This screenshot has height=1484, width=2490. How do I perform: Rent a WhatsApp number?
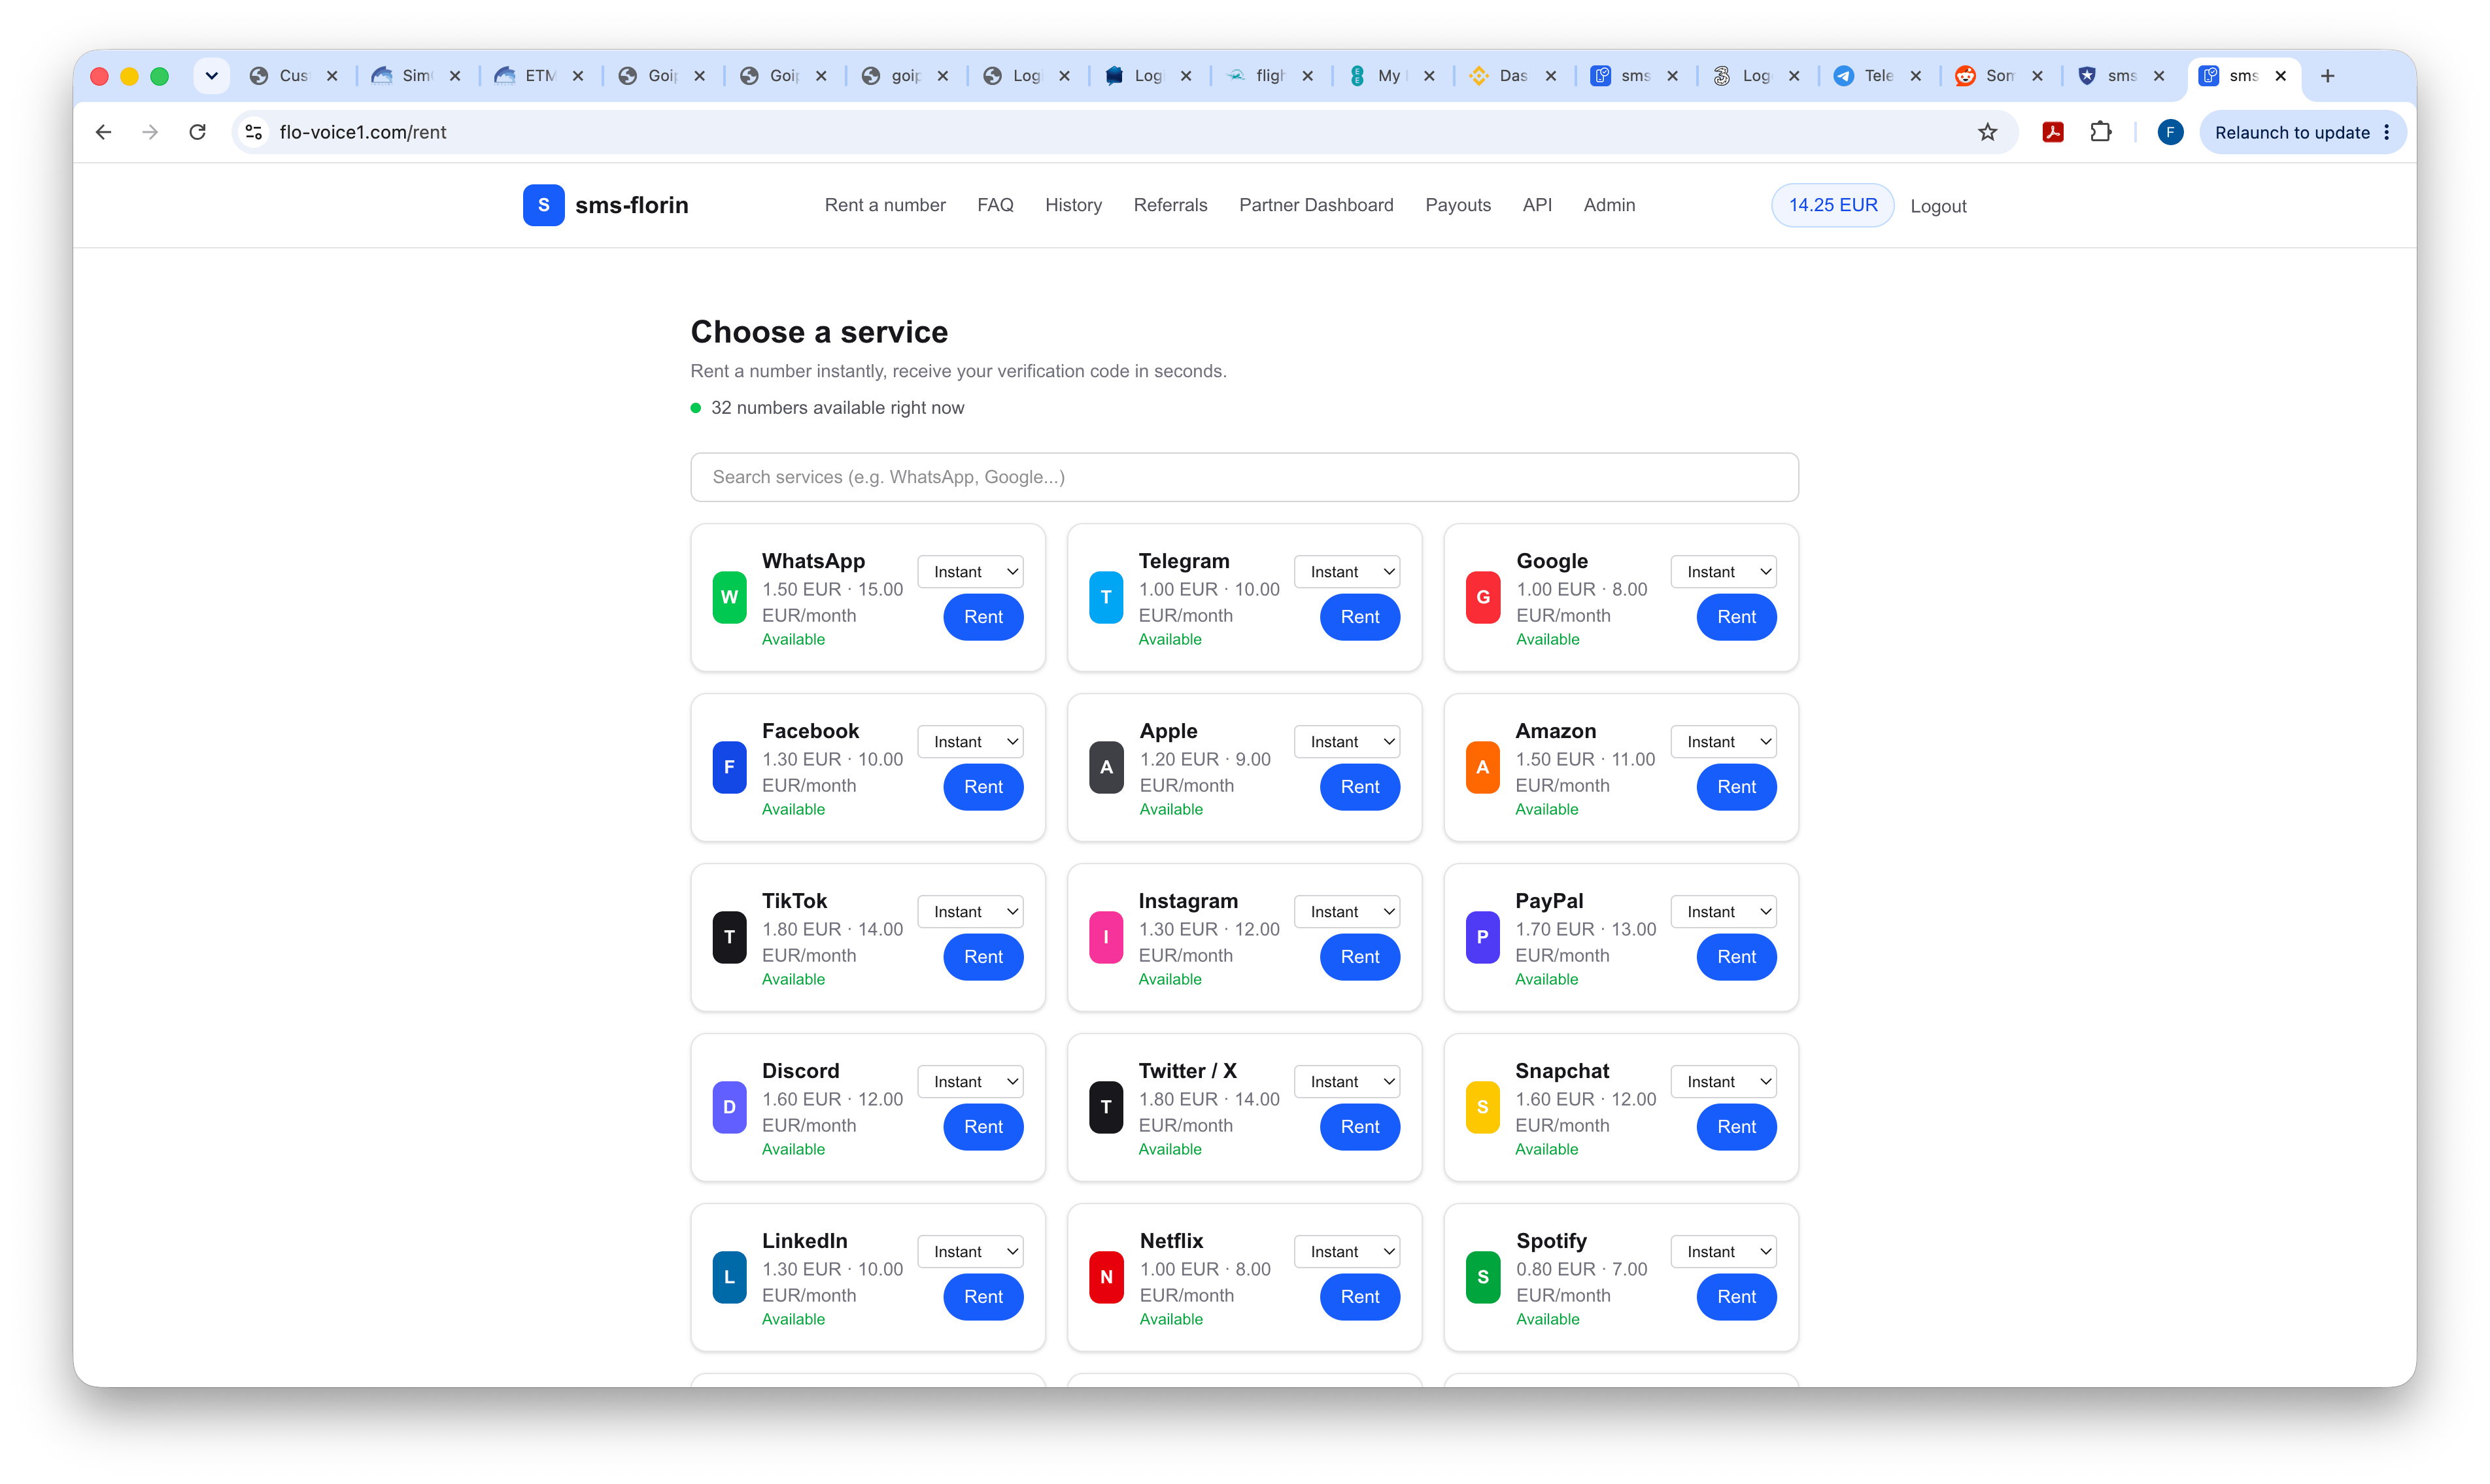(x=983, y=617)
